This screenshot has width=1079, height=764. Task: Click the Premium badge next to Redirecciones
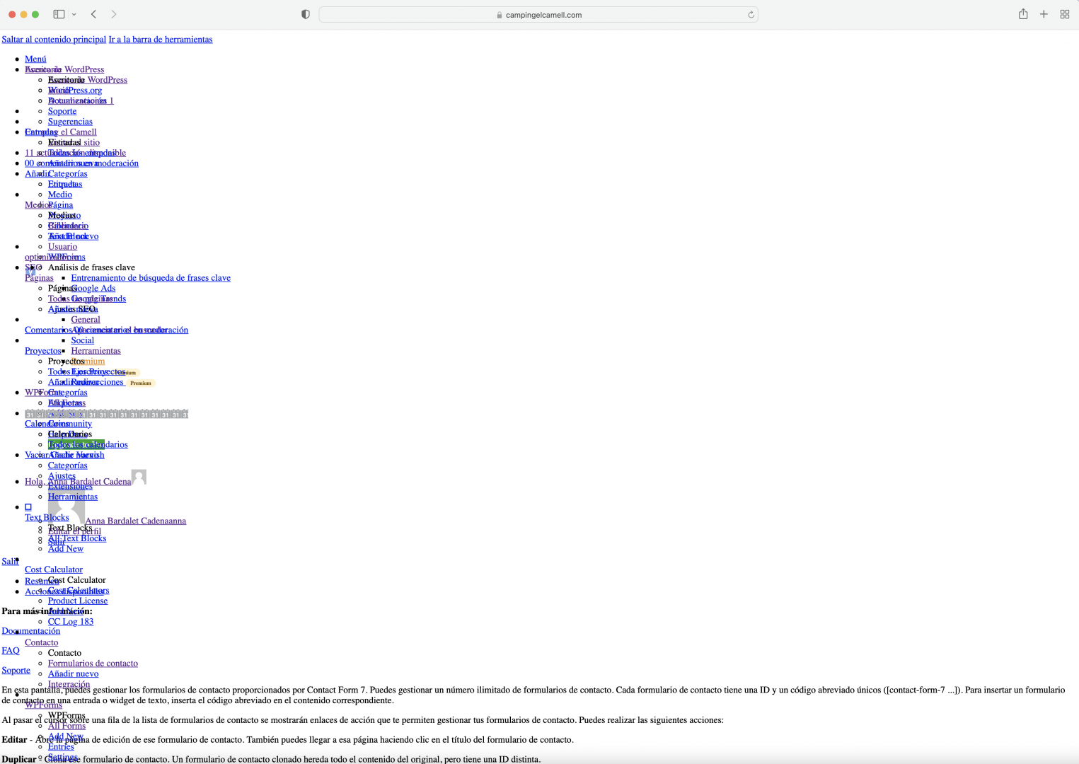141,383
